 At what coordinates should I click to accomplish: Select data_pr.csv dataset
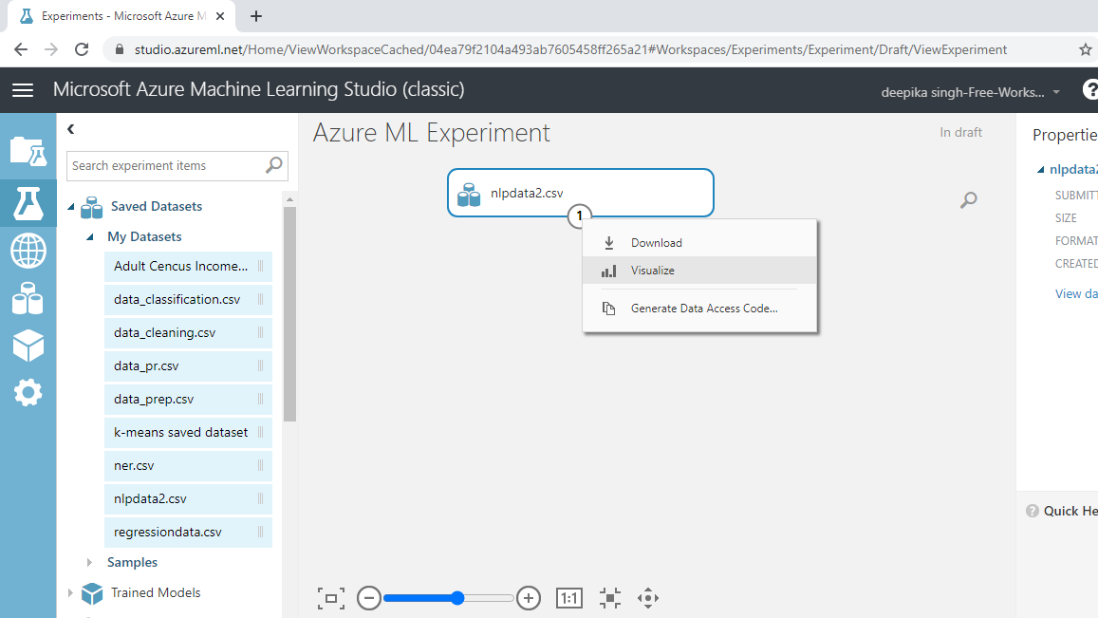[x=188, y=365]
